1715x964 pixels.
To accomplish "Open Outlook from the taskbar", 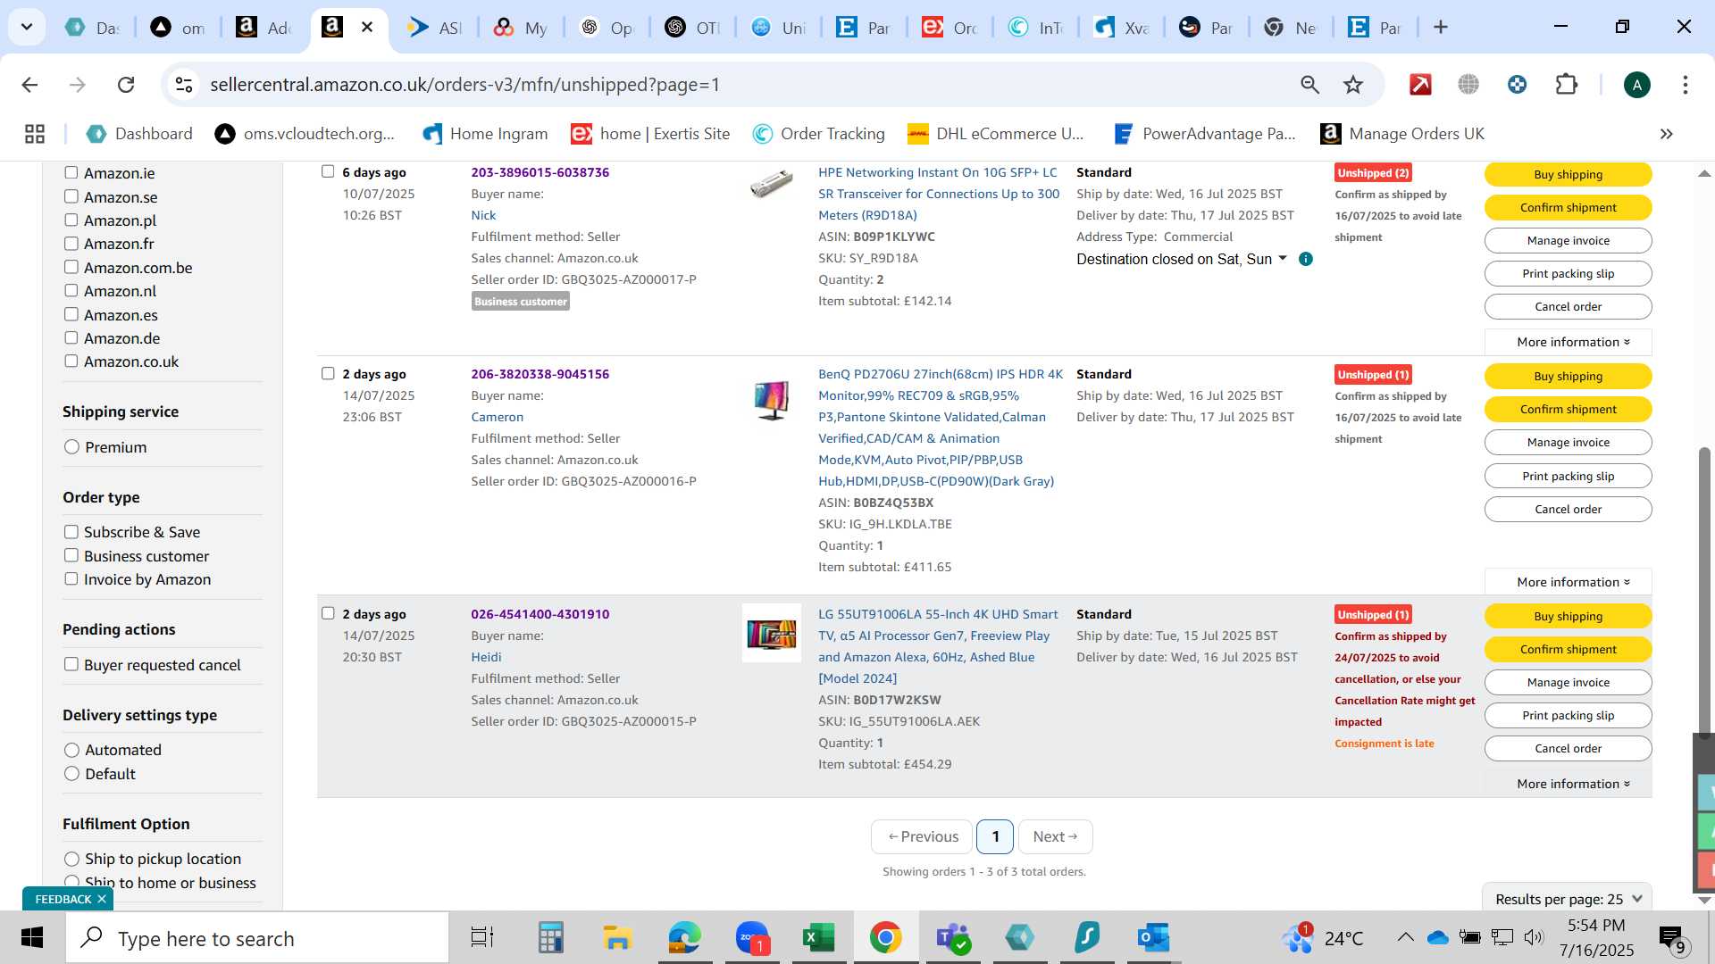I will (1154, 938).
